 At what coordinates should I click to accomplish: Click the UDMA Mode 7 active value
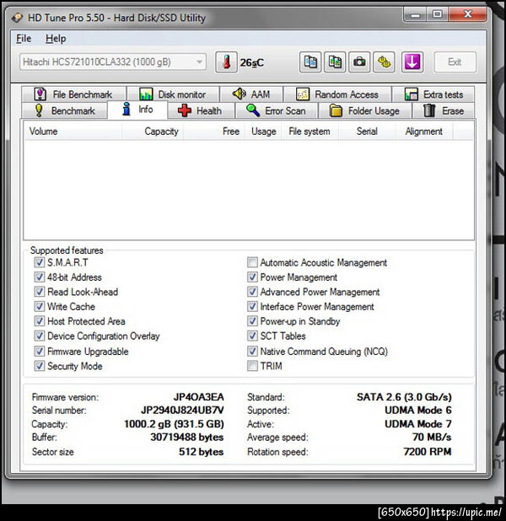(x=418, y=424)
